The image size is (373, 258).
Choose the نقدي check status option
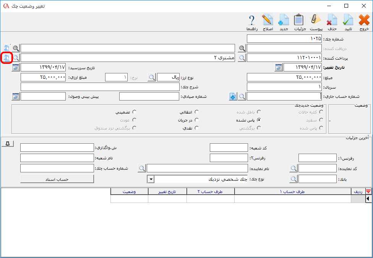[x=196, y=128]
